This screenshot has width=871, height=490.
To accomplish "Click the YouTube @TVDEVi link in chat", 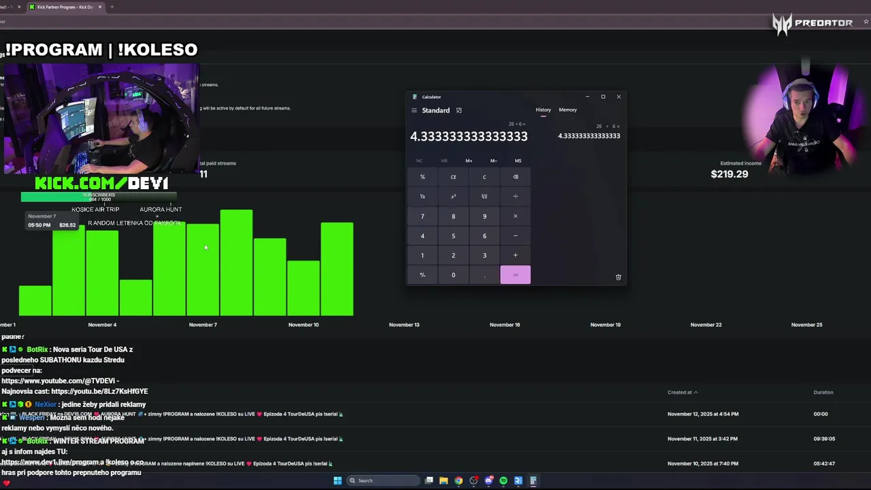I will pyautogui.click(x=60, y=381).
